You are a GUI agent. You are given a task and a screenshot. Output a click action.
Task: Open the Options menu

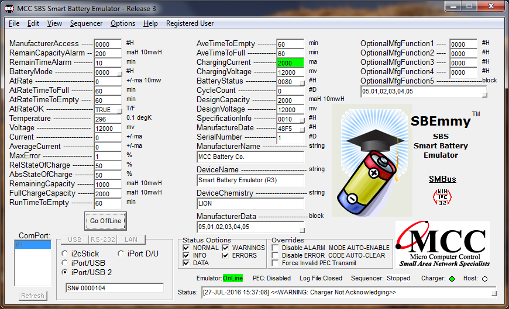pyautogui.click(x=123, y=23)
